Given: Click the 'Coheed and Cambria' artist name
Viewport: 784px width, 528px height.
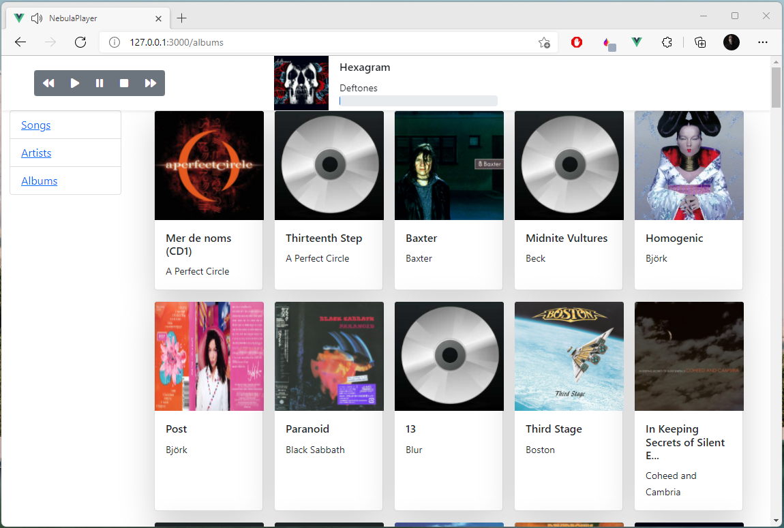Looking at the screenshot, I should pyautogui.click(x=671, y=484).
